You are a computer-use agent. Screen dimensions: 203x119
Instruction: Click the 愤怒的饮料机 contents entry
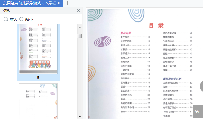177,49
